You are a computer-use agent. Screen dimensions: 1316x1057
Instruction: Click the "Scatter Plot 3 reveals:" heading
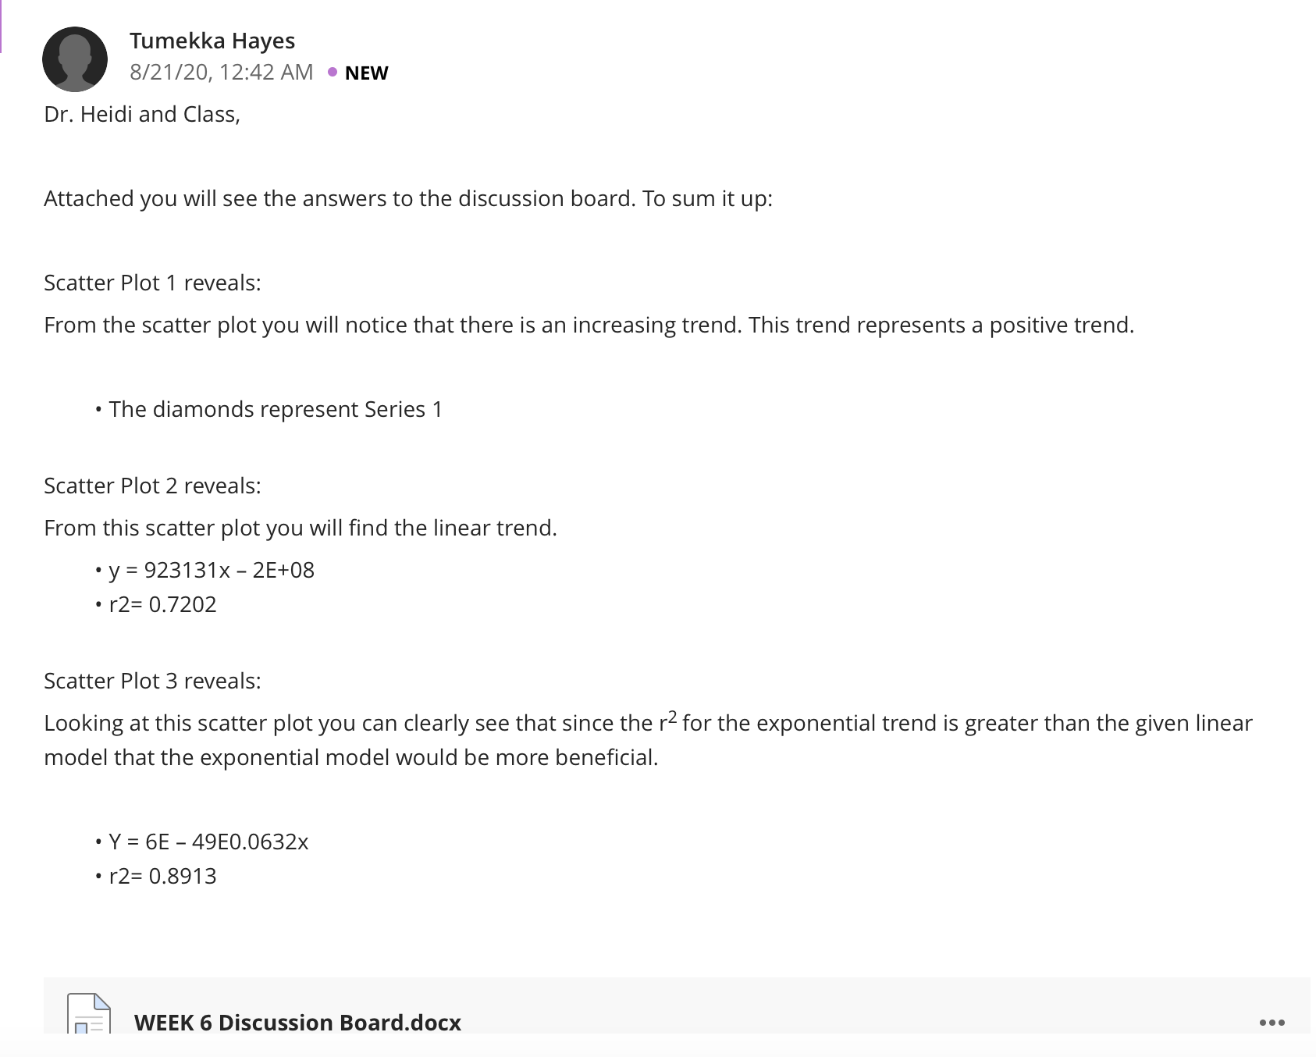(152, 681)
